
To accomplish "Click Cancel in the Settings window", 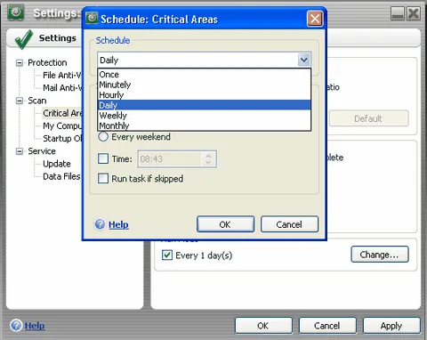I will coord(327,326).
